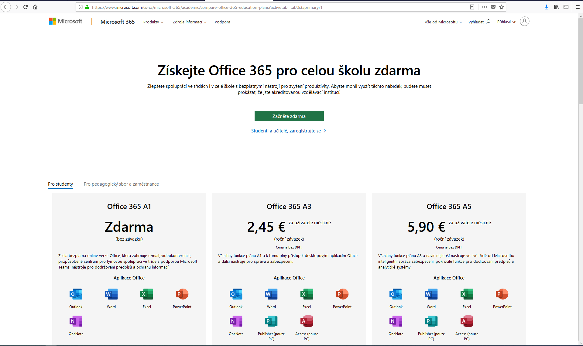
Task: Click OneNote icon in Office 365 A5 card
Action: click(396, 321)
